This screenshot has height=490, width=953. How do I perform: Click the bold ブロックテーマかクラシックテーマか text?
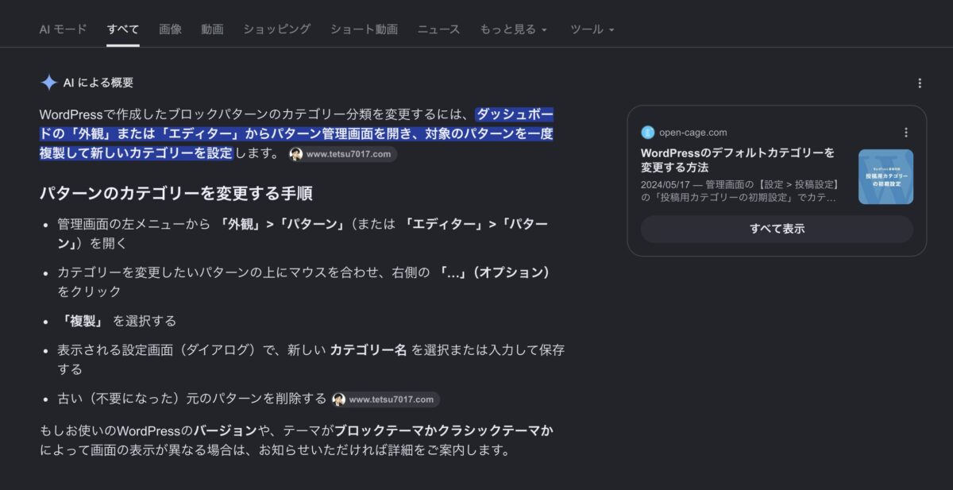click(443, 430)
